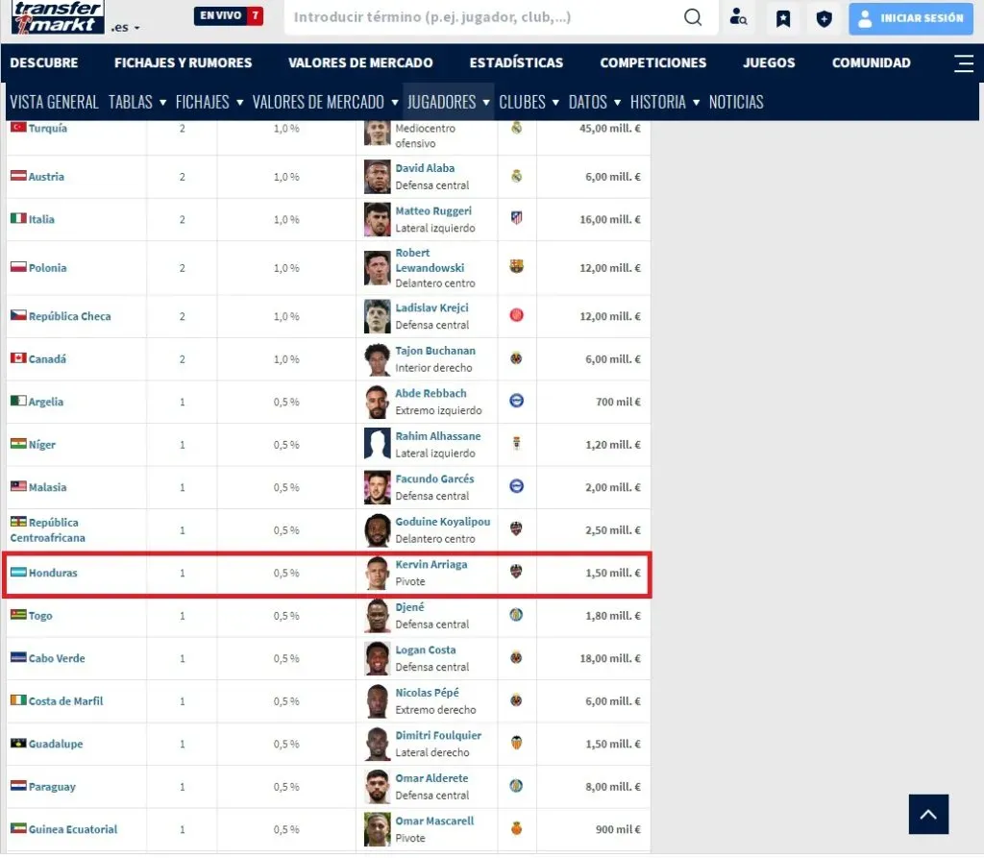Image resolution: width=984 pixels, height=858 pixels.
Task: Click the shield plus icon
Action: pos(824,18)
